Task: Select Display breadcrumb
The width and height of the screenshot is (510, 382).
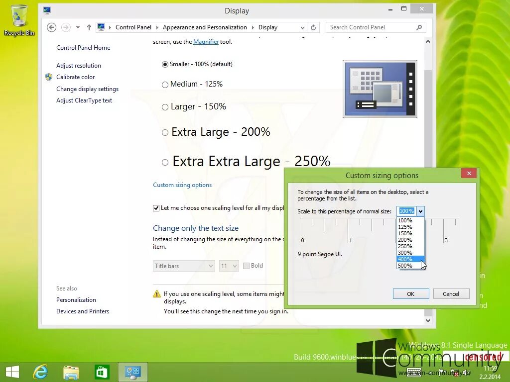Action: click(x=267, y=27)
